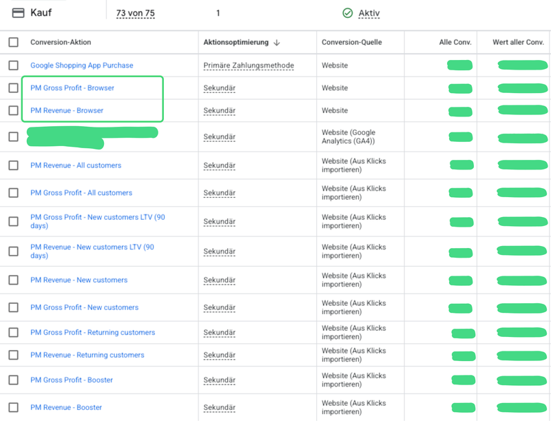Select checkbox for PM Revenue - Returning customers
The height and width of the screenshot is (421, 551).
coord(13,355)
